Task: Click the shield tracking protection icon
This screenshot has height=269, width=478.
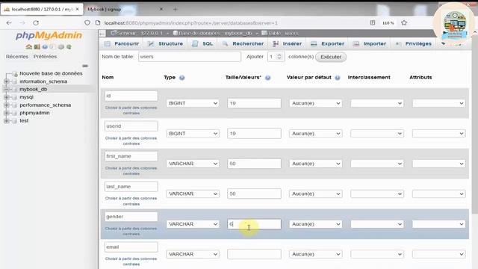Action: (87, 23)
